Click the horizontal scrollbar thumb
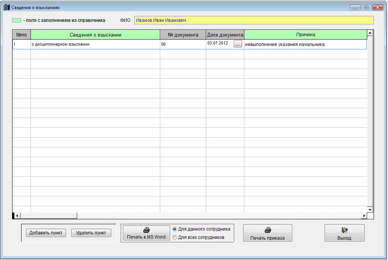 point(49,216)
